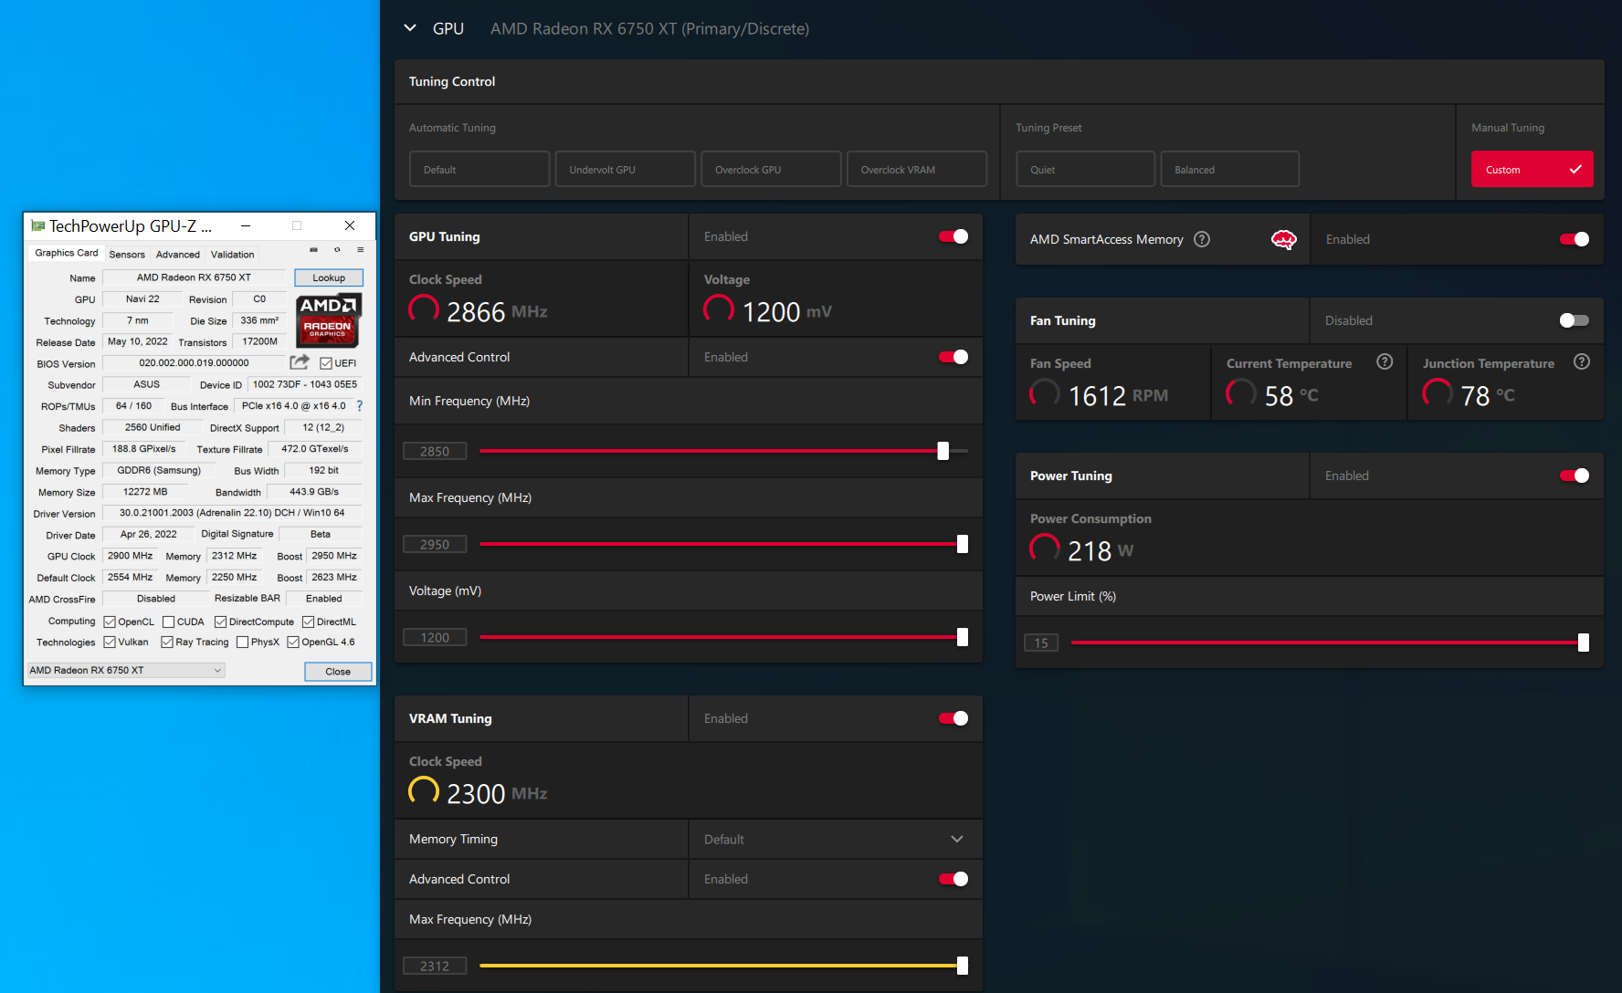Toggle GPU Advanced Control switch
The width and height of the screenshot is (1622, 993).
pyautogui.click(x=953, y=357)
